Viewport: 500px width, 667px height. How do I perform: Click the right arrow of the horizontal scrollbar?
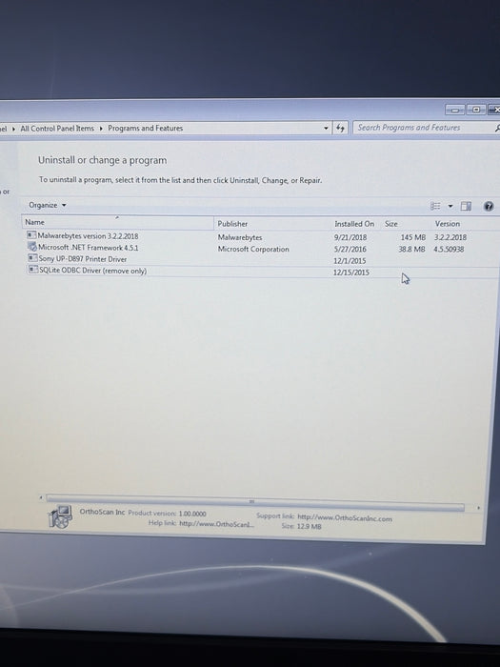(x=478, y=508)
